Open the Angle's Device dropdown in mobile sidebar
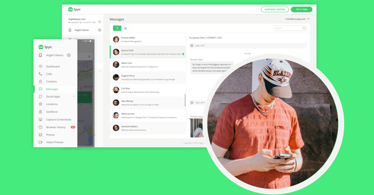This screenshot has width=374, height=195. (69, 55)
